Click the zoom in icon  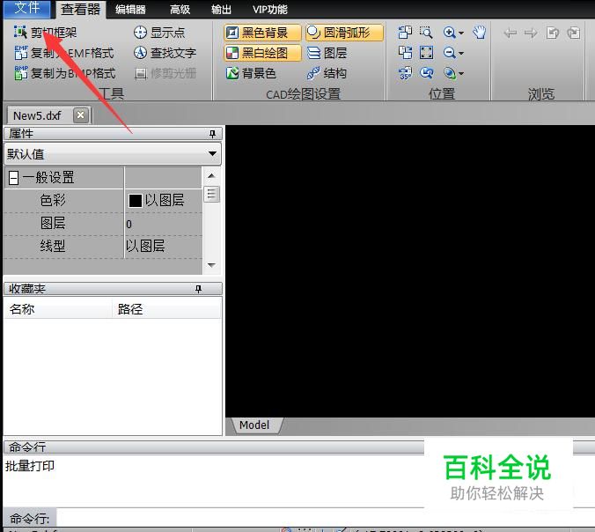click(x=449, y=33)
